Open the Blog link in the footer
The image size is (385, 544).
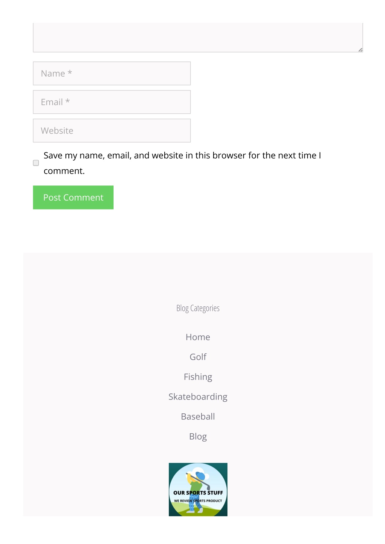[x=198, y=437]
